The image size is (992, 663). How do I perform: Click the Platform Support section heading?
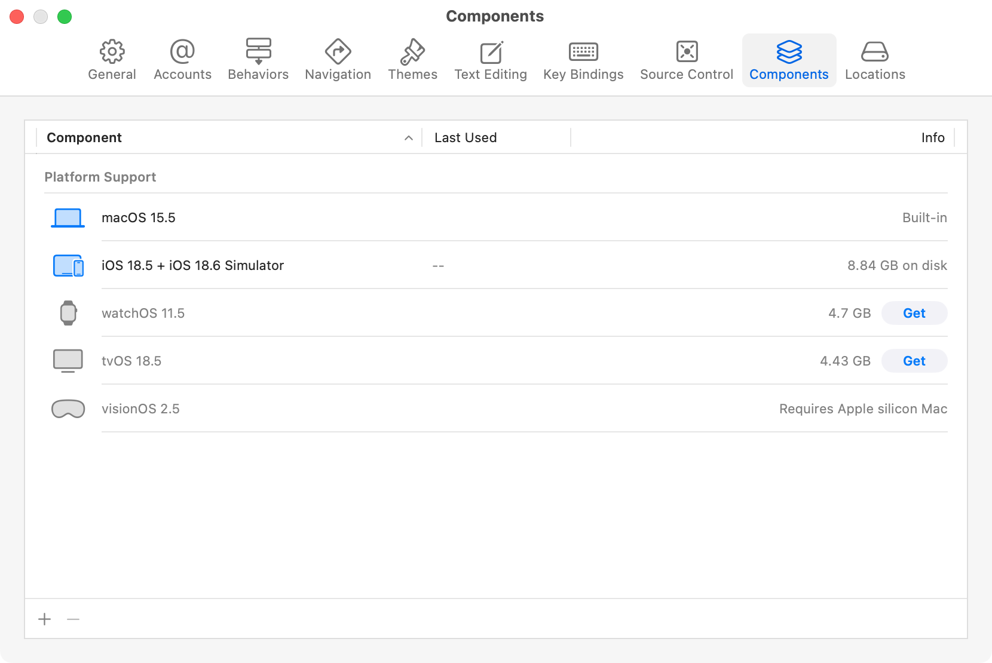[100, 177]
